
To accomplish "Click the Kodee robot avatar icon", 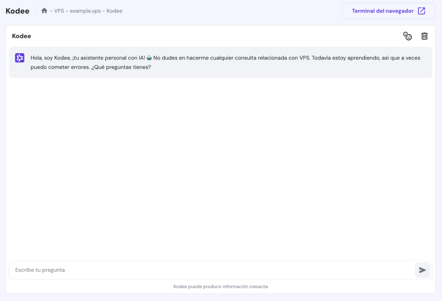I will tap(19, 57).
